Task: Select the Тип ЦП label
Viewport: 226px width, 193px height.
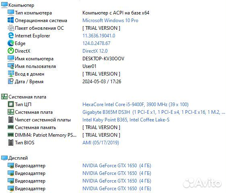Action: click(23, 105)
